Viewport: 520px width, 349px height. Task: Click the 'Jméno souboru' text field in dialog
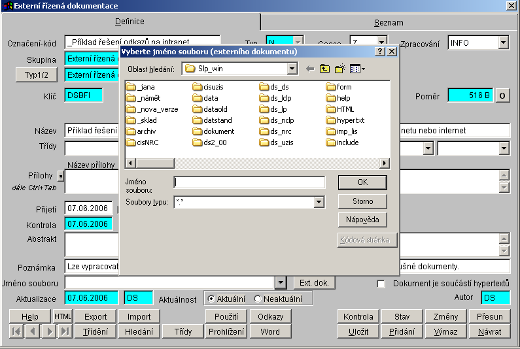coord(249,182)
